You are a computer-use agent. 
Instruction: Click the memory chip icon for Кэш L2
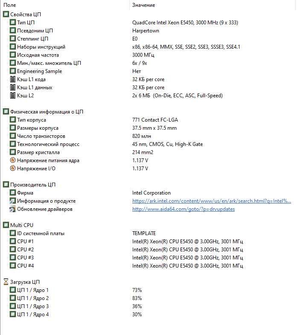point(13,96)
